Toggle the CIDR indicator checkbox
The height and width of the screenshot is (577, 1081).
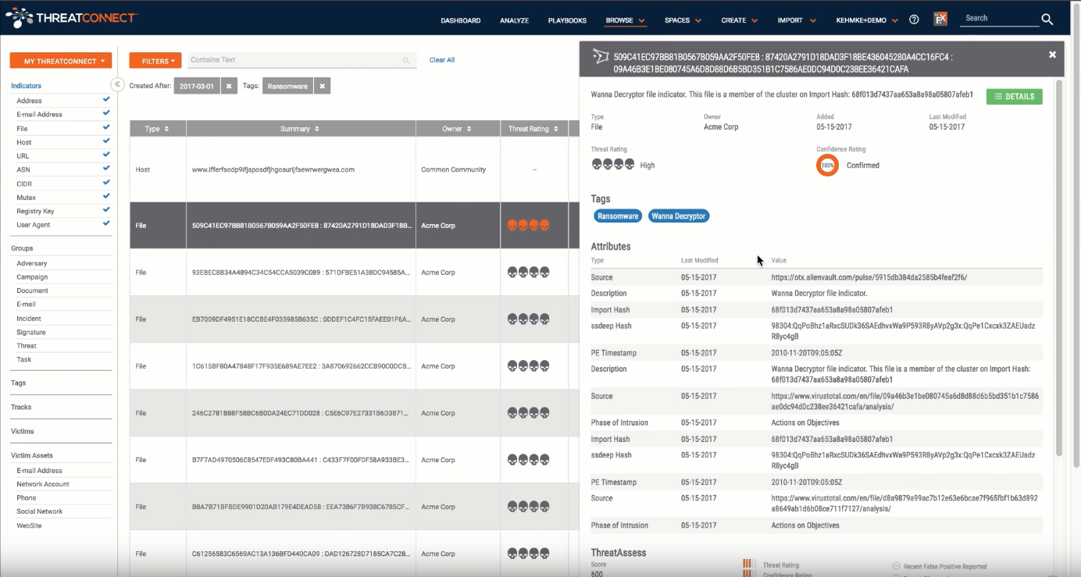click(106, 183)
